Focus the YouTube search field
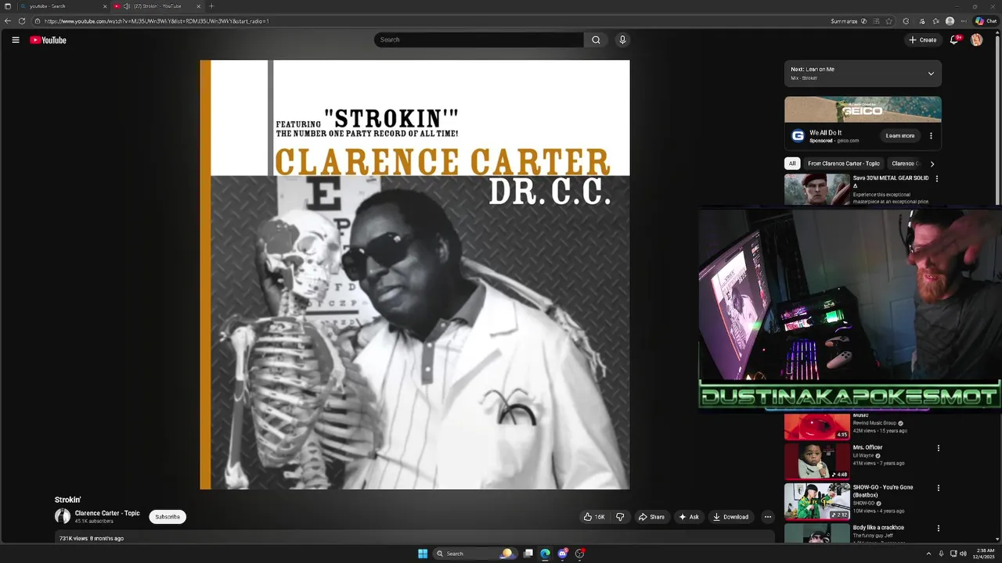 [x=479, y=40]
